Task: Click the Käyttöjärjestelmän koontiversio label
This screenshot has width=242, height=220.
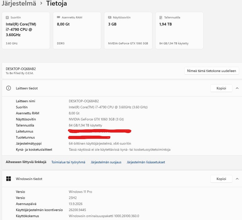Action: click(39, 210)
